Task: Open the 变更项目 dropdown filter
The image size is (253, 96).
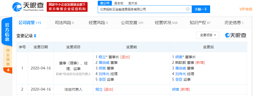Action: [208, 35]
